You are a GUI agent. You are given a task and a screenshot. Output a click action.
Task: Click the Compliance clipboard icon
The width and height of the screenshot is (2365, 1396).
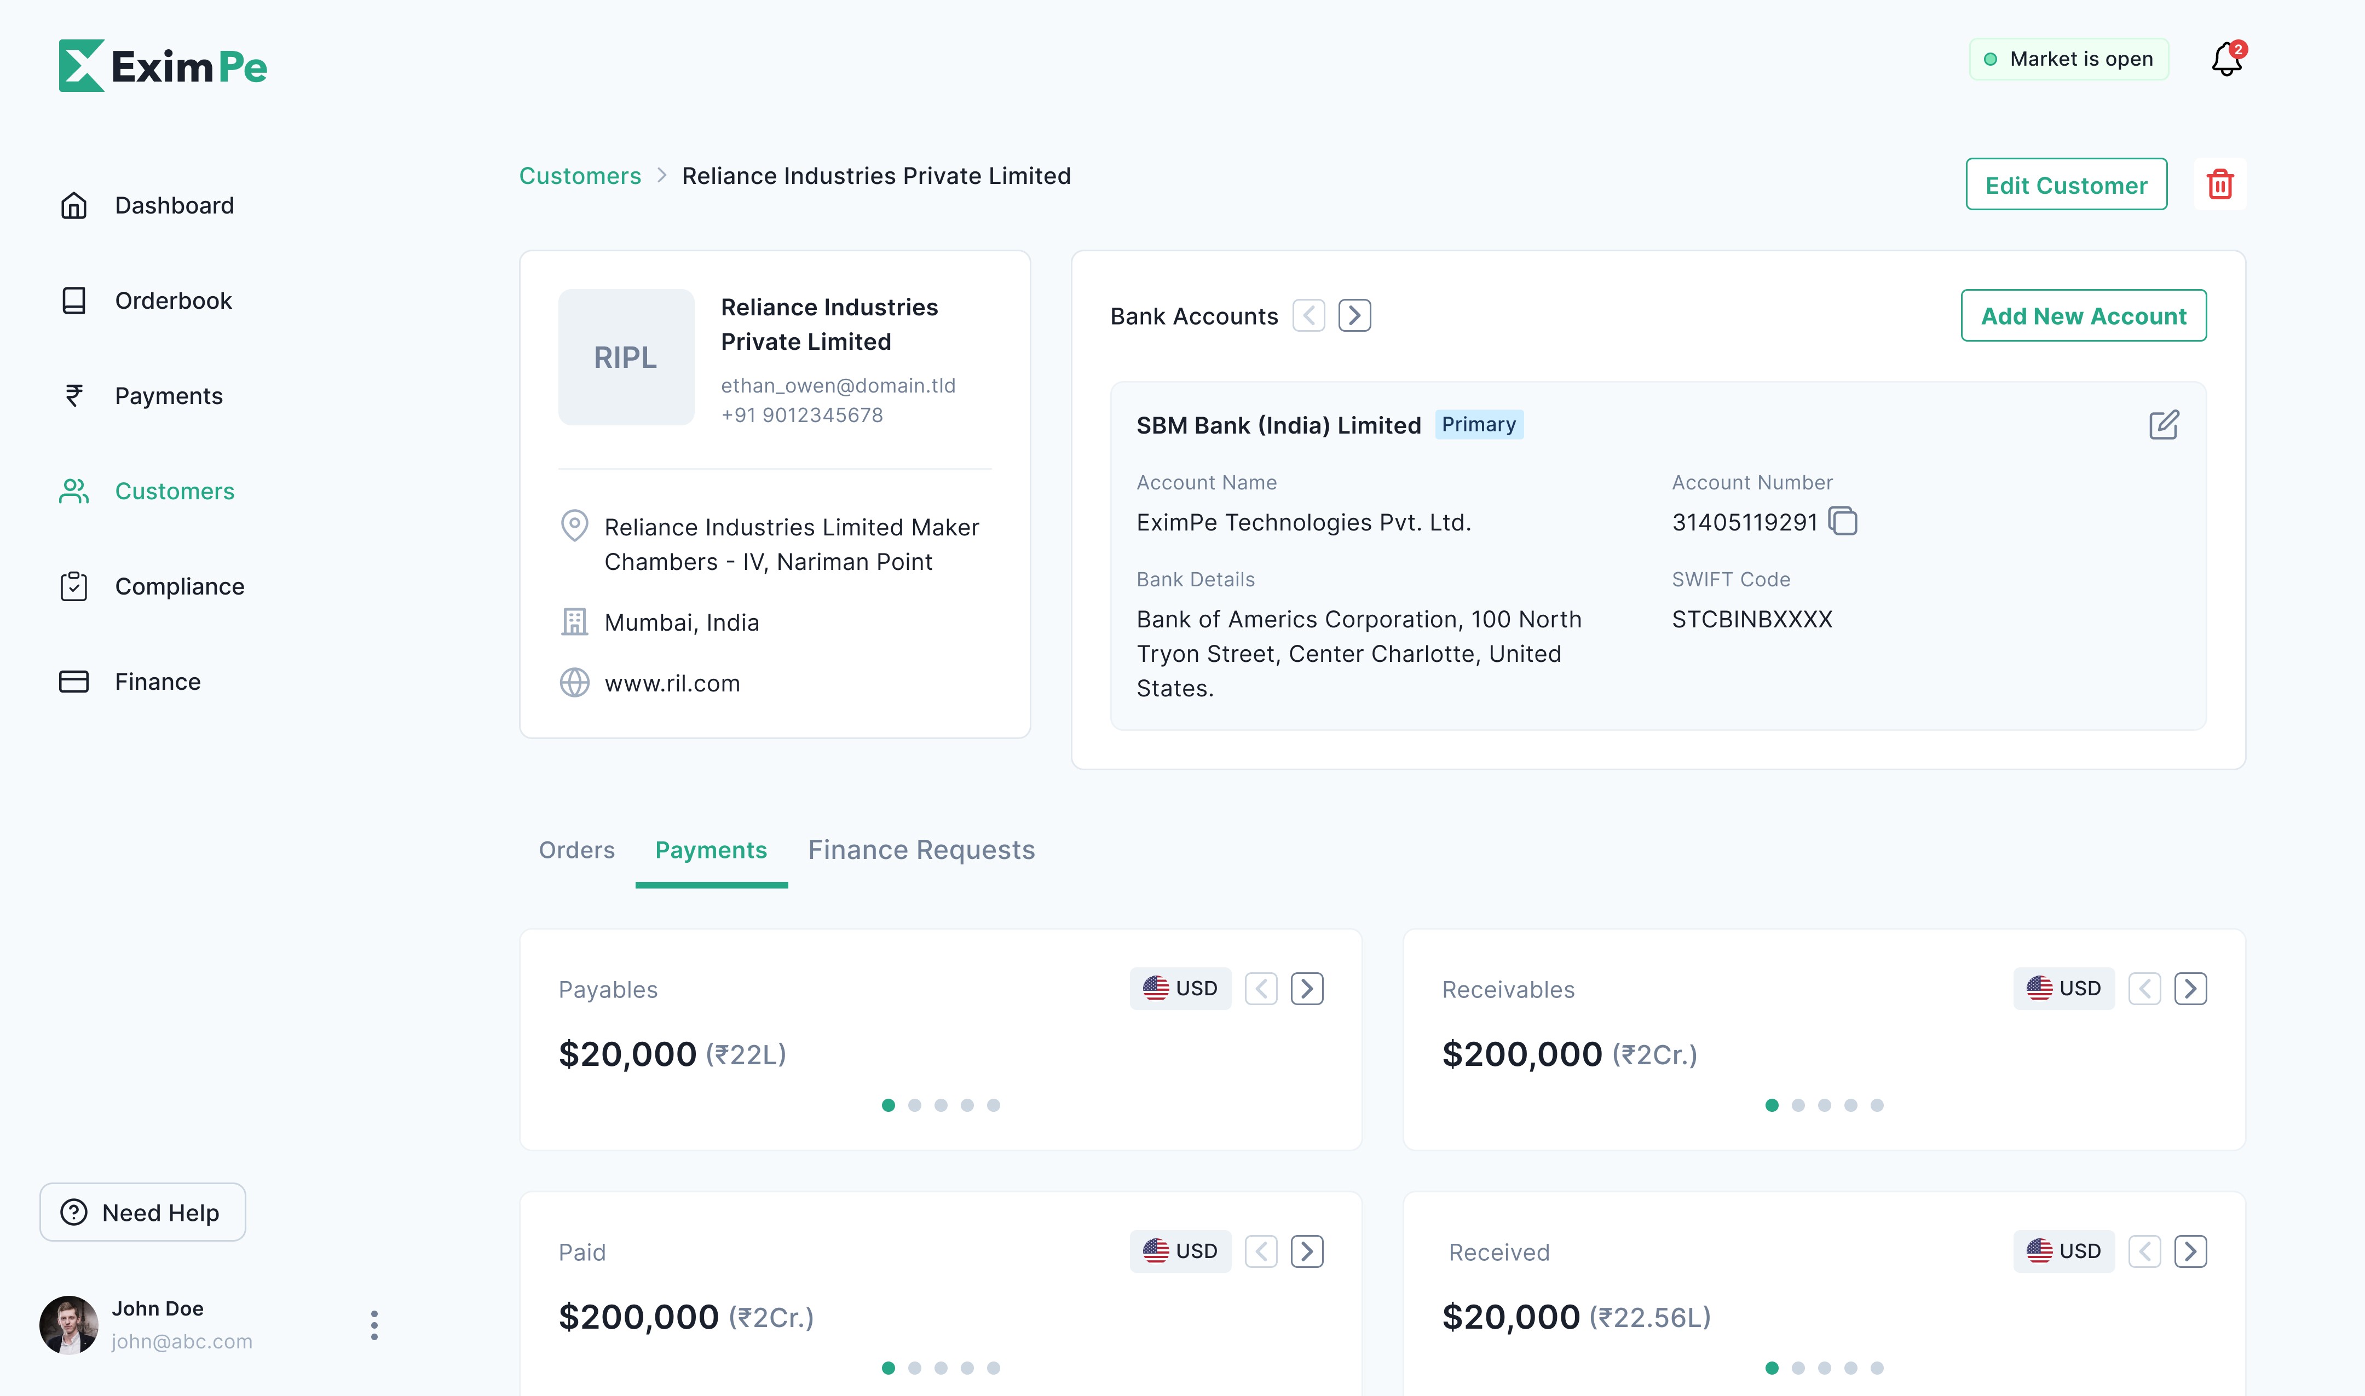click(x=73, y=586)
